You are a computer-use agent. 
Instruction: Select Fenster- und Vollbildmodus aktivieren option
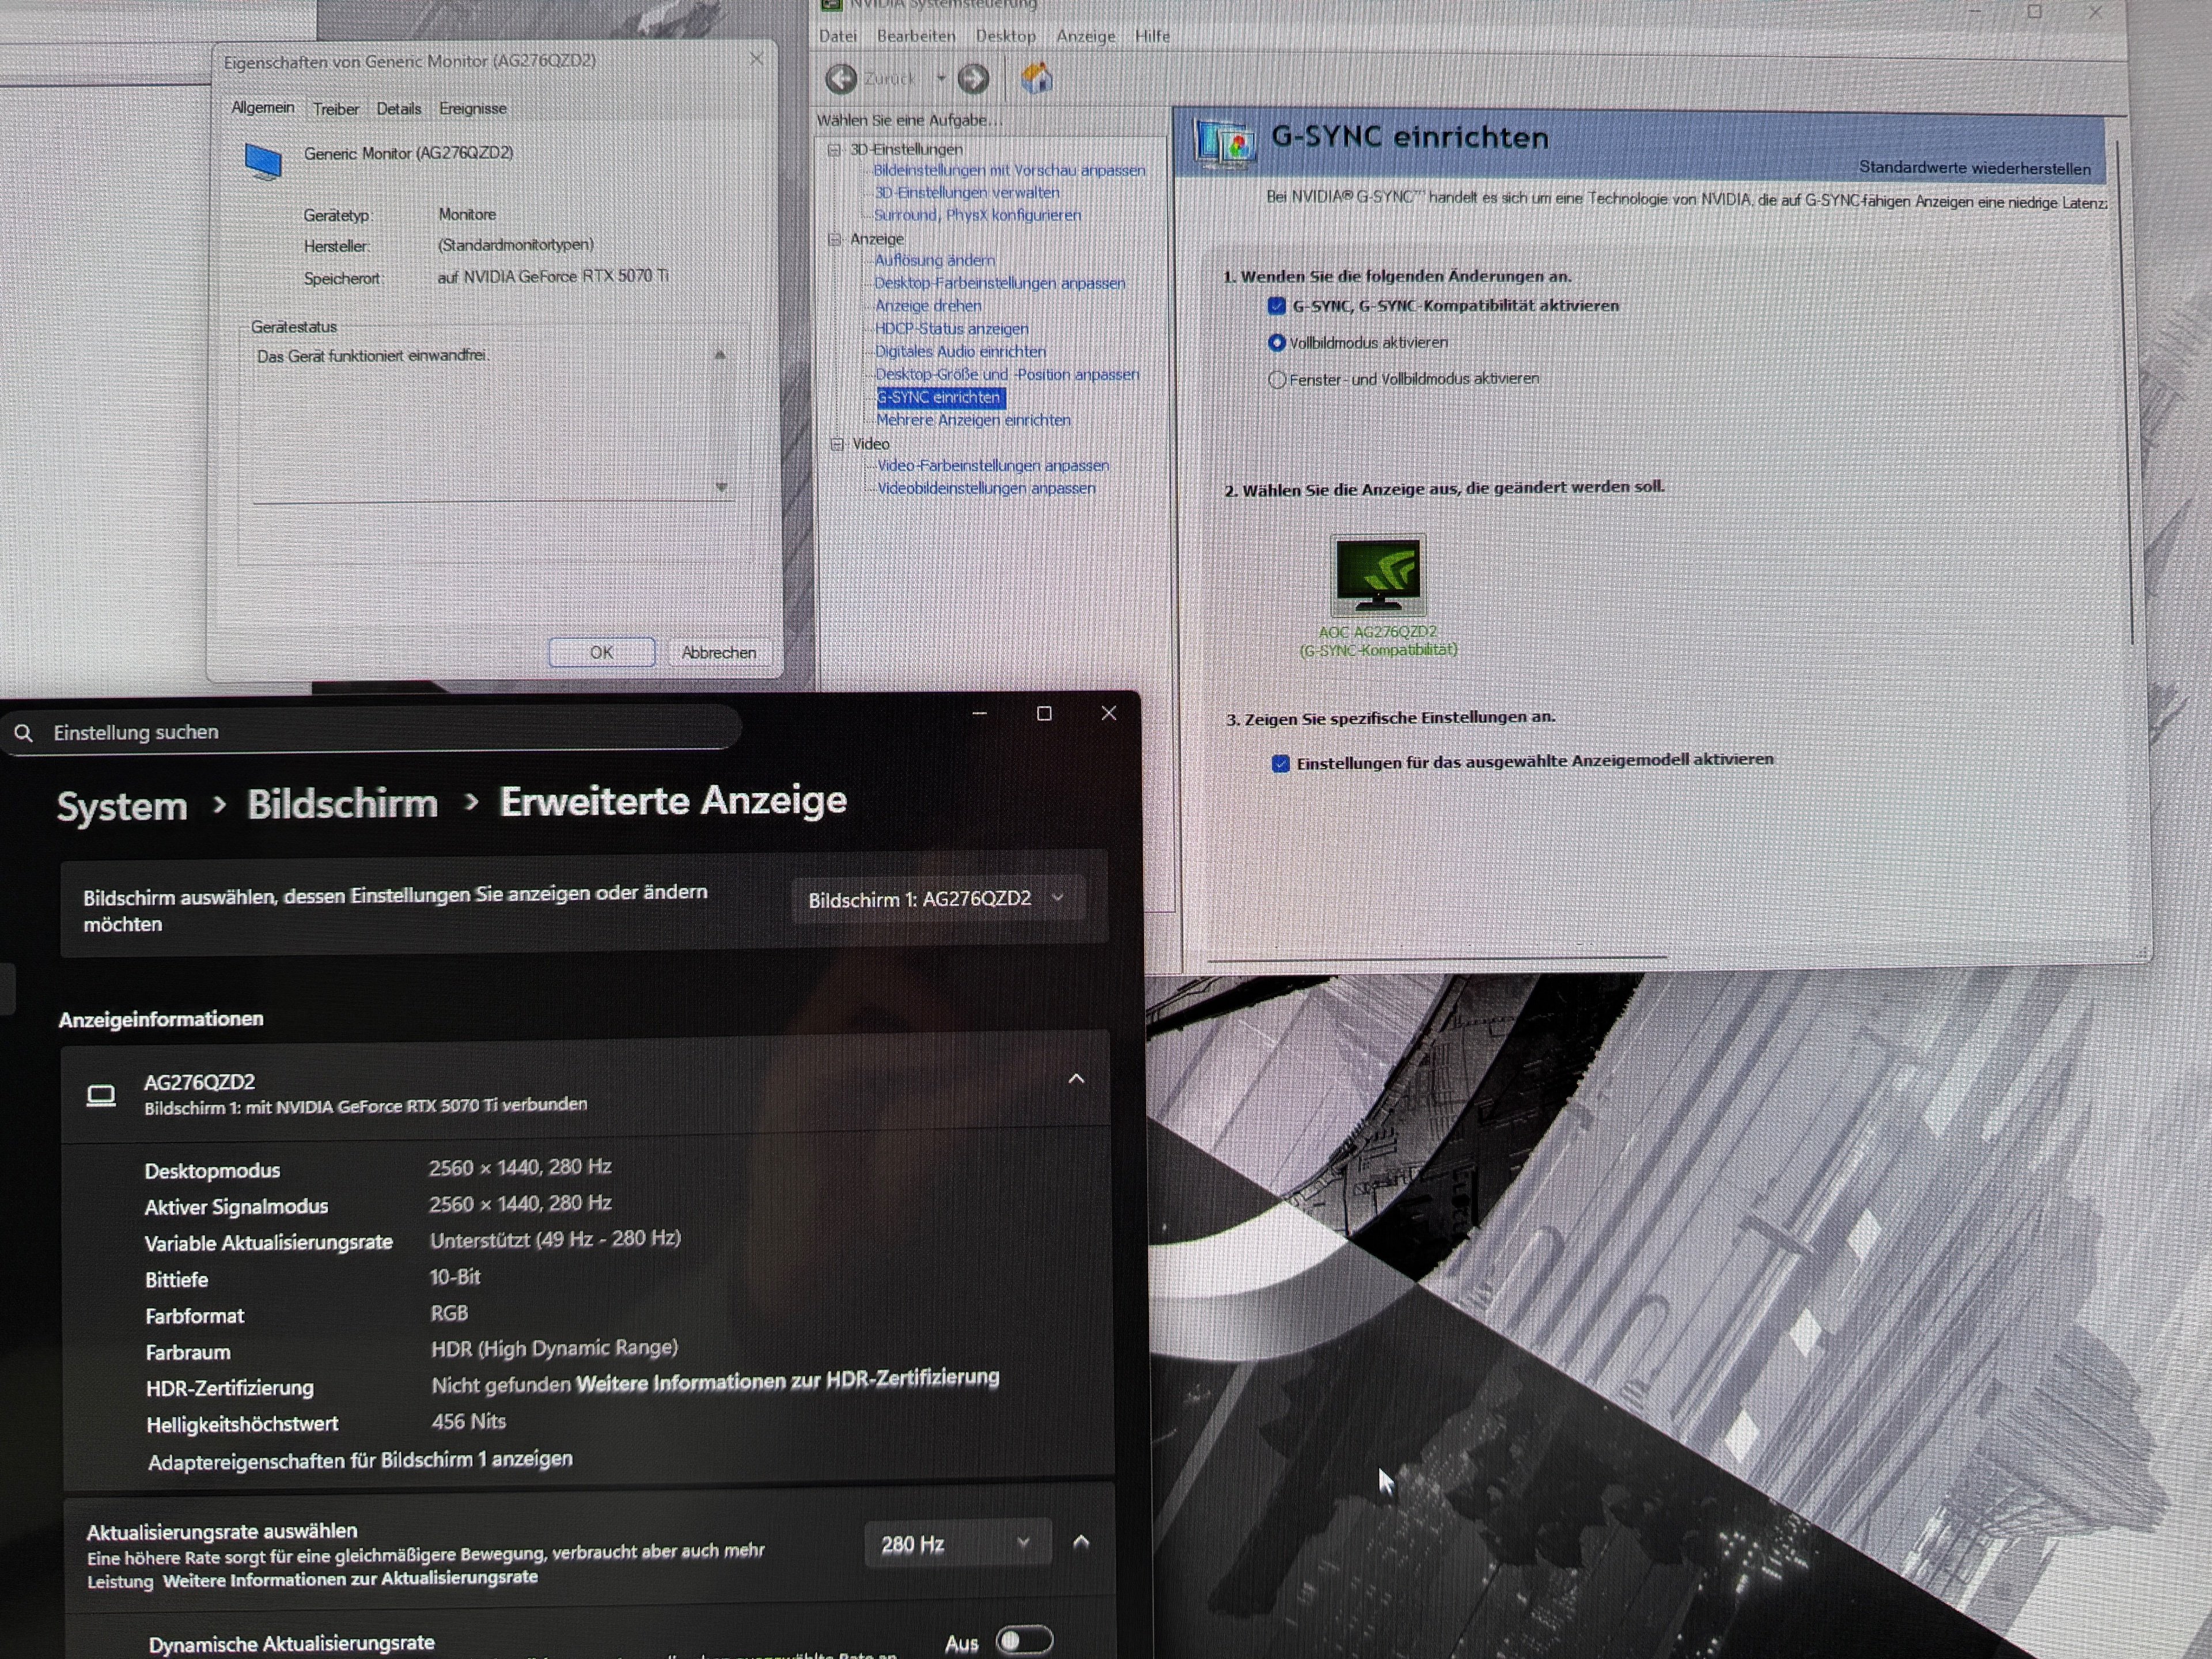[1277, 380]
